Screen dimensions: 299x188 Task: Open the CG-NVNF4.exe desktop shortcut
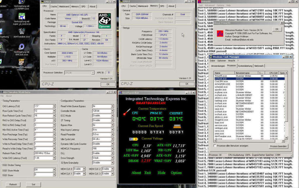pyautogui.click(x=22, y=5)
